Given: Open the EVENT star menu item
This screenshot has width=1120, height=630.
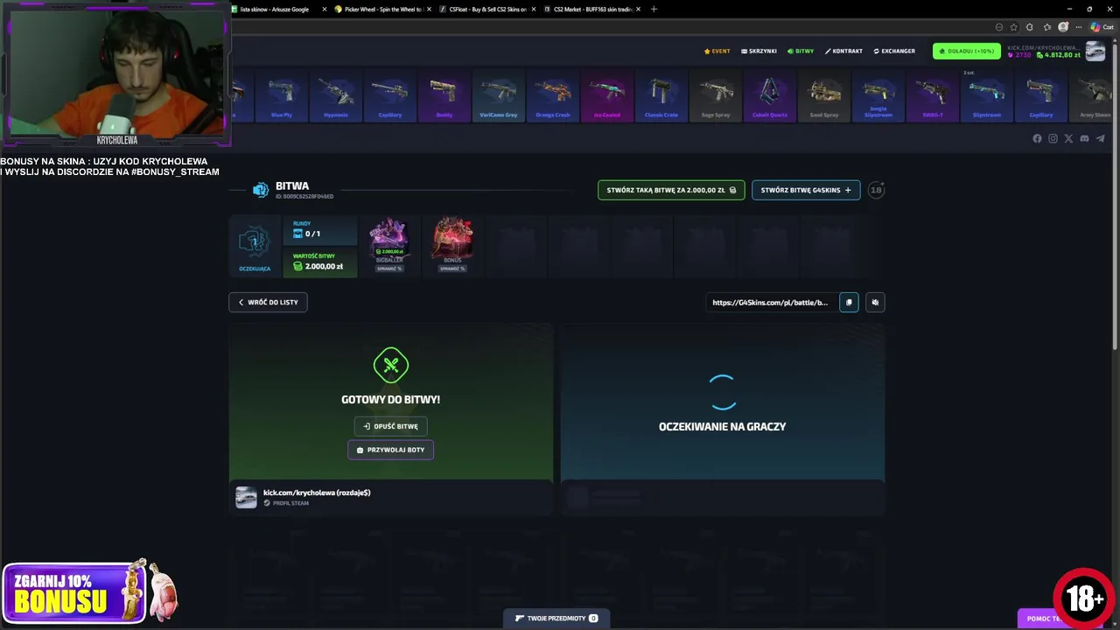Looking at the screenshot, I should pyautogui.click(x=717, y=51).
